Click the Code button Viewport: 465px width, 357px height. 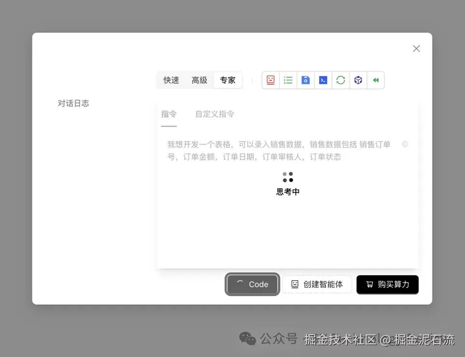click(x=253, y=284)
